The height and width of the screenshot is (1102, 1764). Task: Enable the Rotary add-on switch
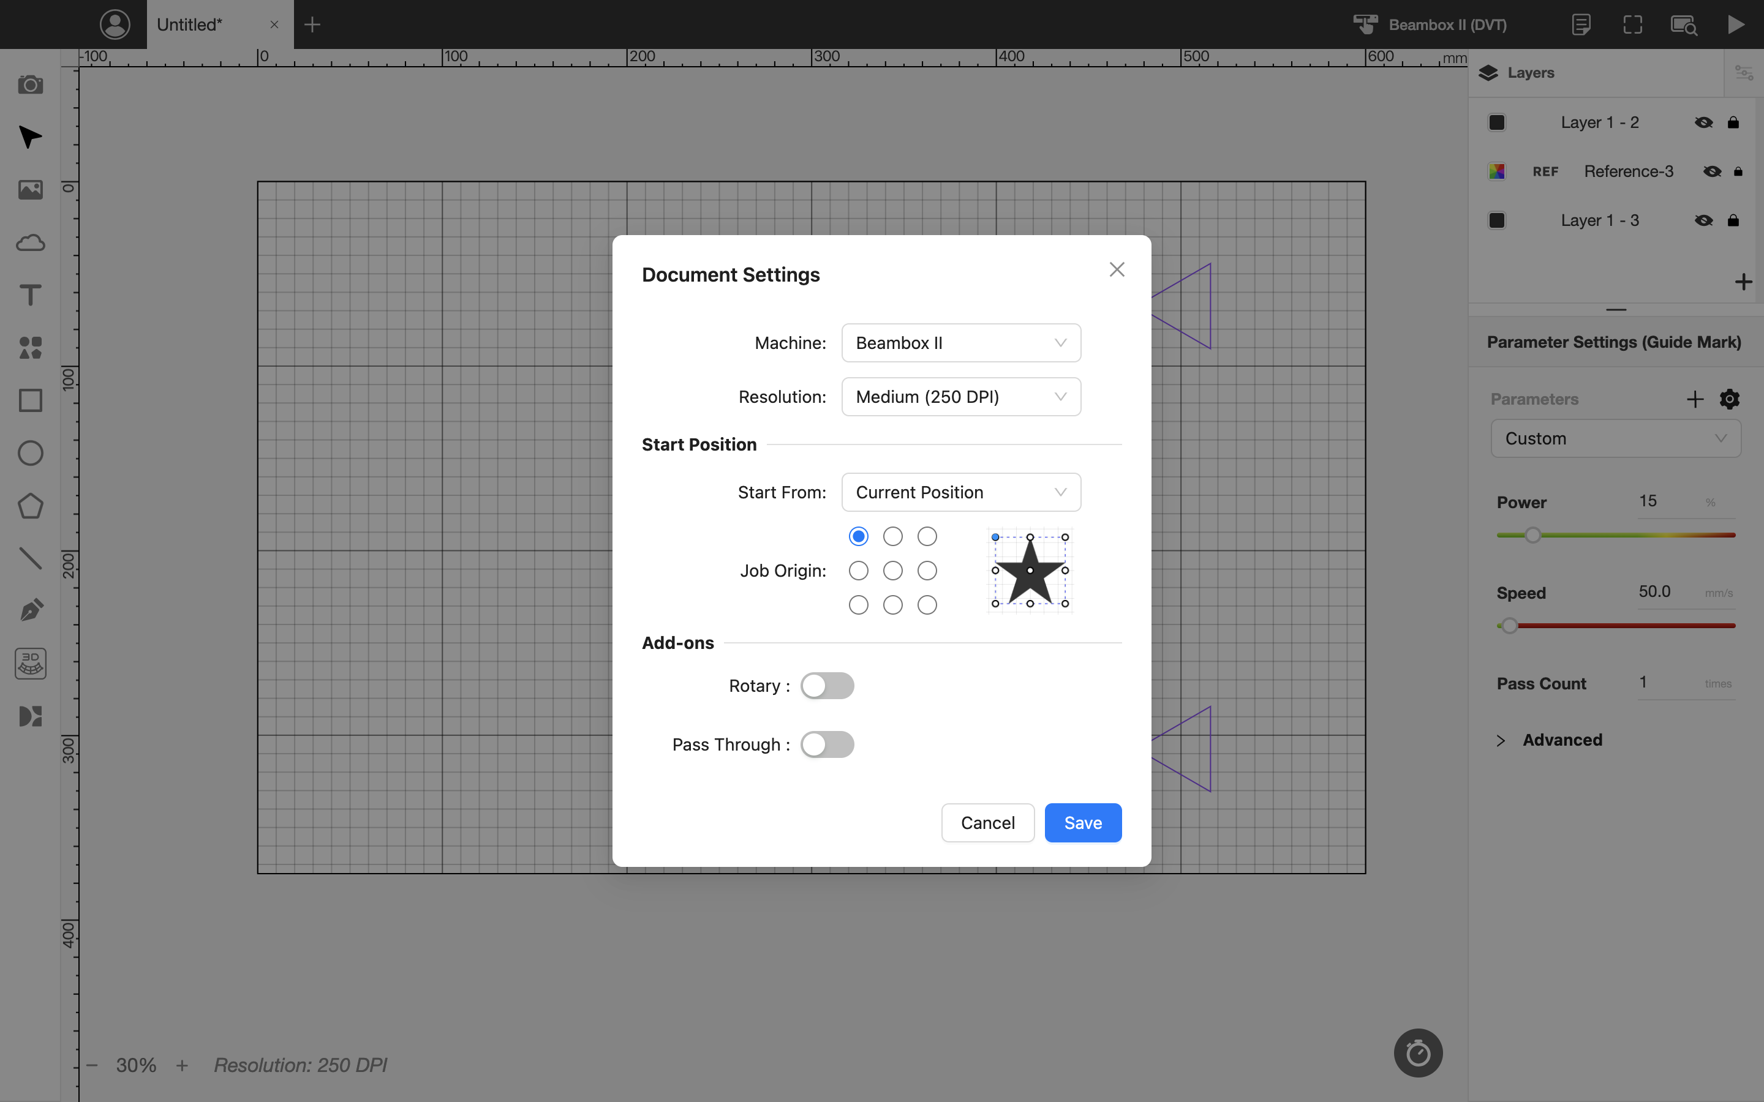point(827,686)
